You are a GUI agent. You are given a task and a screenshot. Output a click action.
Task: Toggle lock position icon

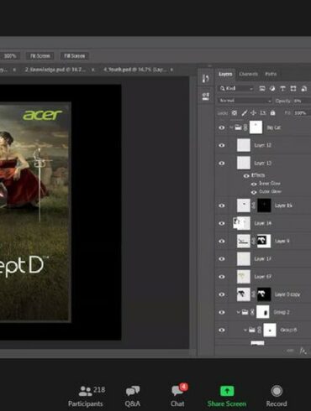click(253, 113)
